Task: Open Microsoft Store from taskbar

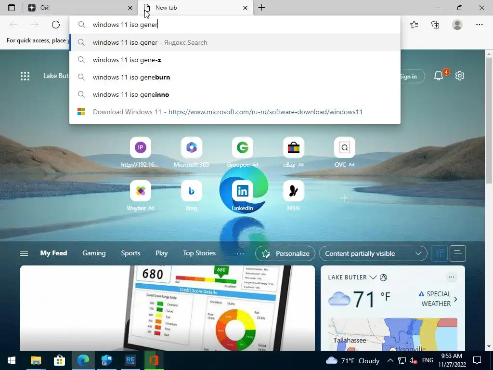Action: pyautogui.click(x=59, y=360)
